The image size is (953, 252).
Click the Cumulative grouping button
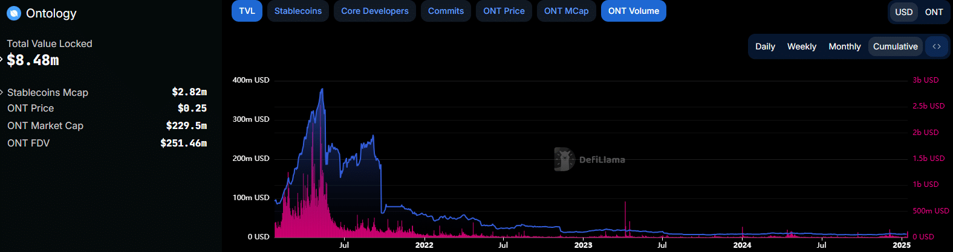[x=895, y=46]
